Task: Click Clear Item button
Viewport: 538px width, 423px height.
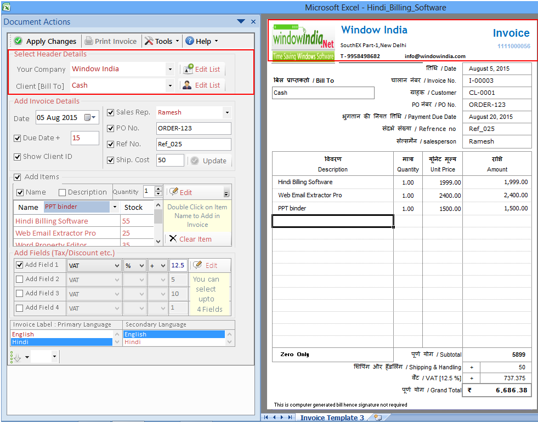Action: pyautogui.click(x=197, y=239)
